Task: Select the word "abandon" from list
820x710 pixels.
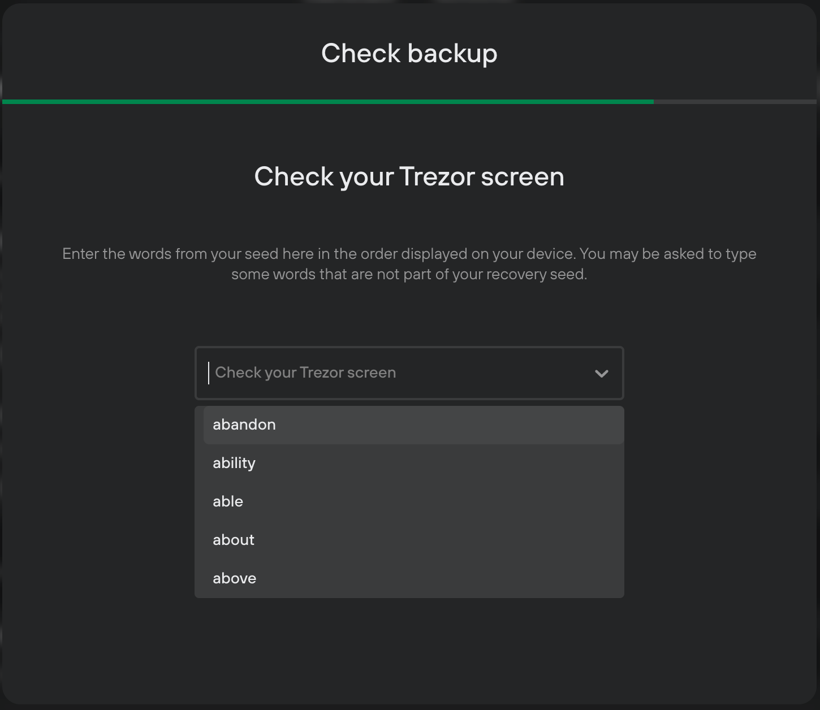Action: tap(413, 425)
